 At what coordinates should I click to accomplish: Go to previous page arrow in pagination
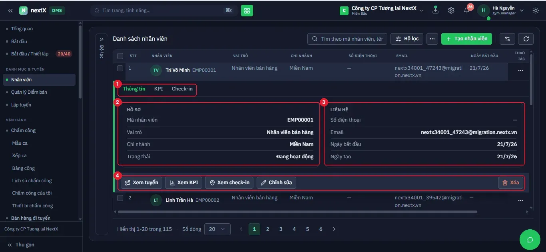[241, 229]
